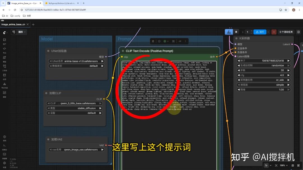Image resolution: width=303 pixels, height=170 pixels.
Task: Click the bookmark icon next to Manager
Action: 236,32
